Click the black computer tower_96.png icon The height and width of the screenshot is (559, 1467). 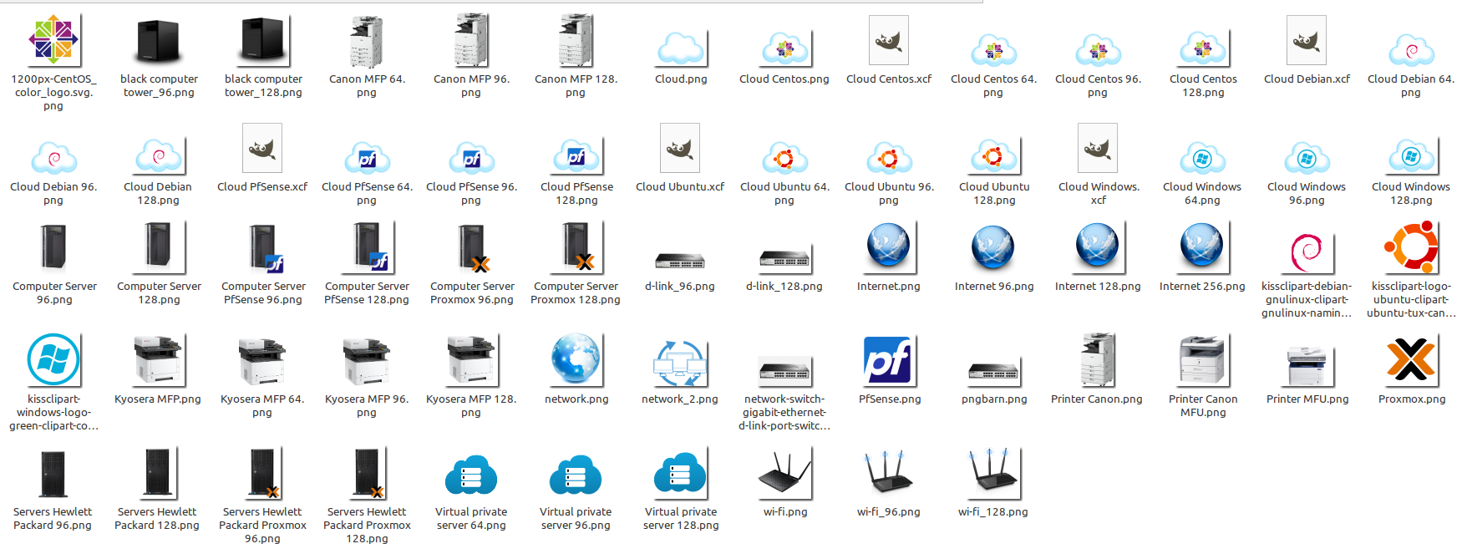click(159, 42)
